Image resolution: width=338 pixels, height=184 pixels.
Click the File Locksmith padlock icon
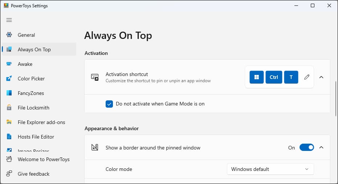(9, 107)
